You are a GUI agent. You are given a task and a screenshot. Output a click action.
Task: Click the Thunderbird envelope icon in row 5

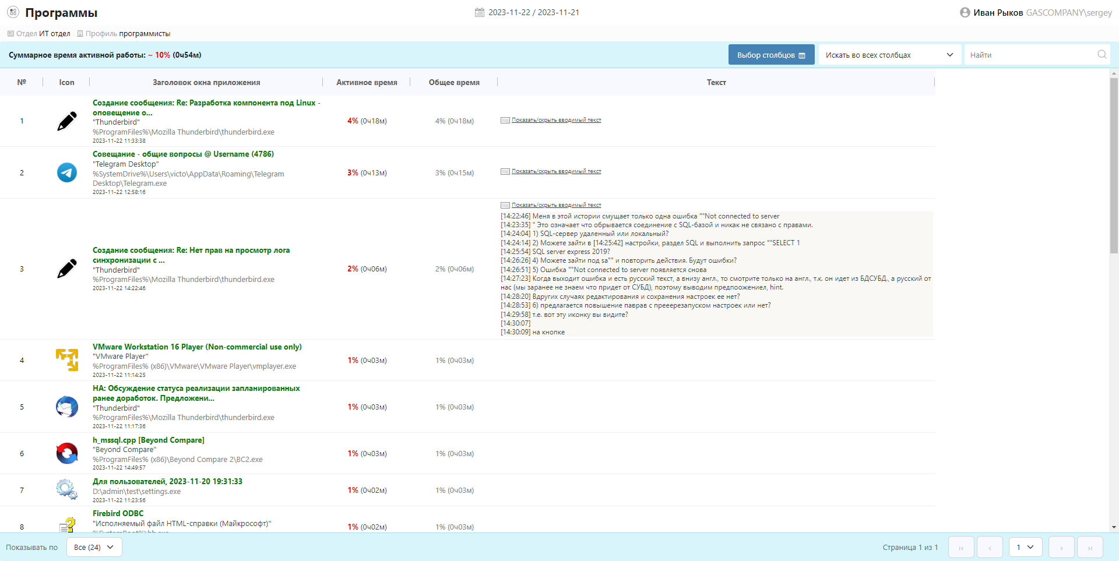tap(67, 407)
